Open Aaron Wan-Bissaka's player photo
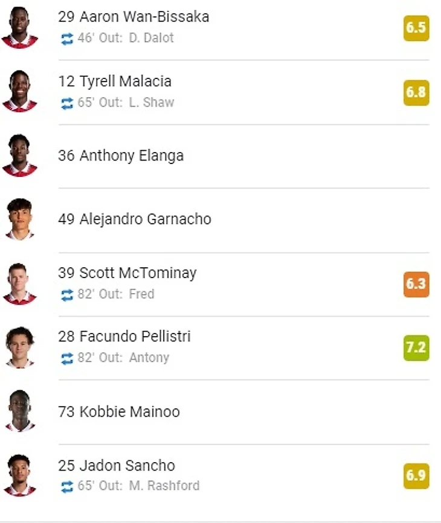This screenshot has width=441, height=523. point(20,28)
